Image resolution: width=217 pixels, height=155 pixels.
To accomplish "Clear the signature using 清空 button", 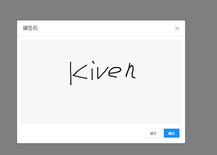I will click(153, 133).
